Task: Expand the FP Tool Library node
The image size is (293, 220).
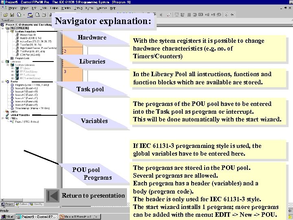Action: tap(12, 75)
